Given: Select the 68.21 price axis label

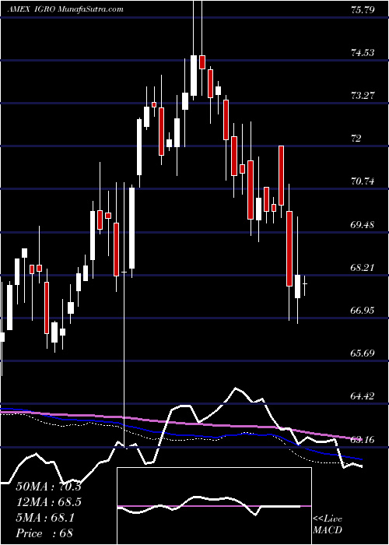Looking at the screenshot, I should pos(363,268).
